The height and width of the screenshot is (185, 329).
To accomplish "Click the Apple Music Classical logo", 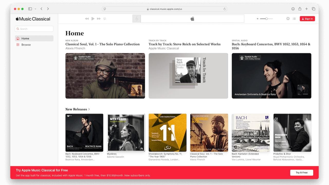I will (x=33, y=19).
